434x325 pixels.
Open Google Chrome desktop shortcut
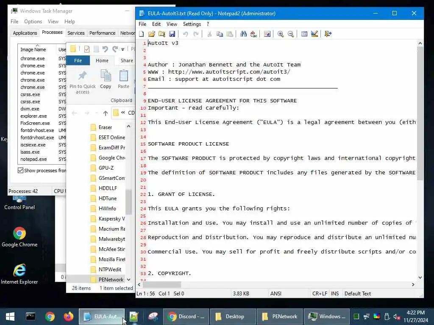coord(19,237)
